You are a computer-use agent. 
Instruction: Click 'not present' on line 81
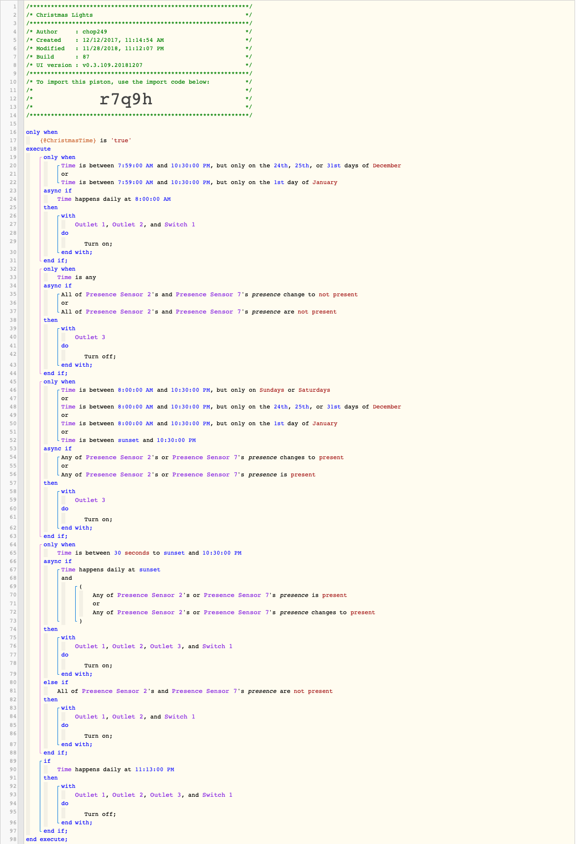[x=313, y=691]
